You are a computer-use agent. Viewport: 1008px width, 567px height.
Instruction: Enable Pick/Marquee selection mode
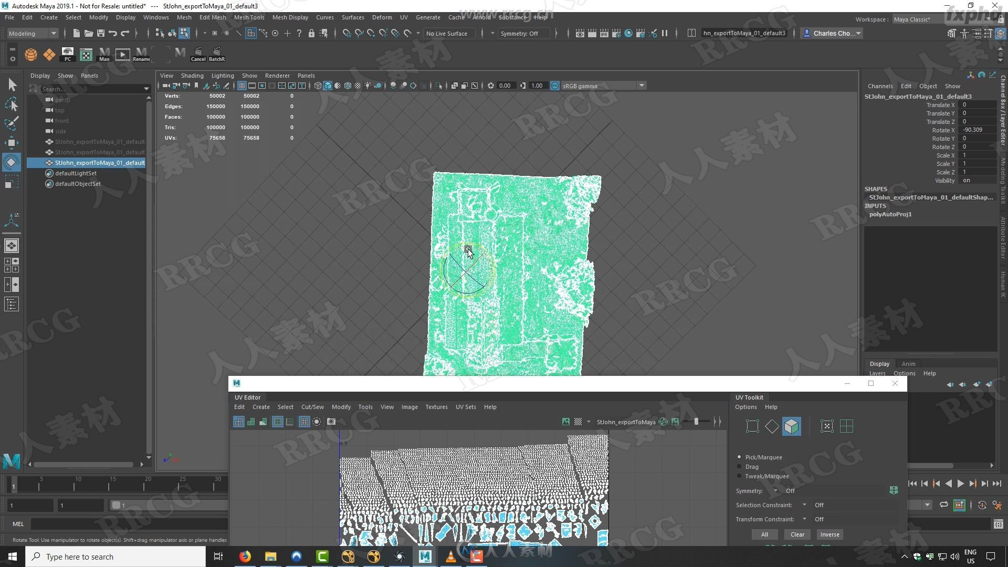(739, 457)
